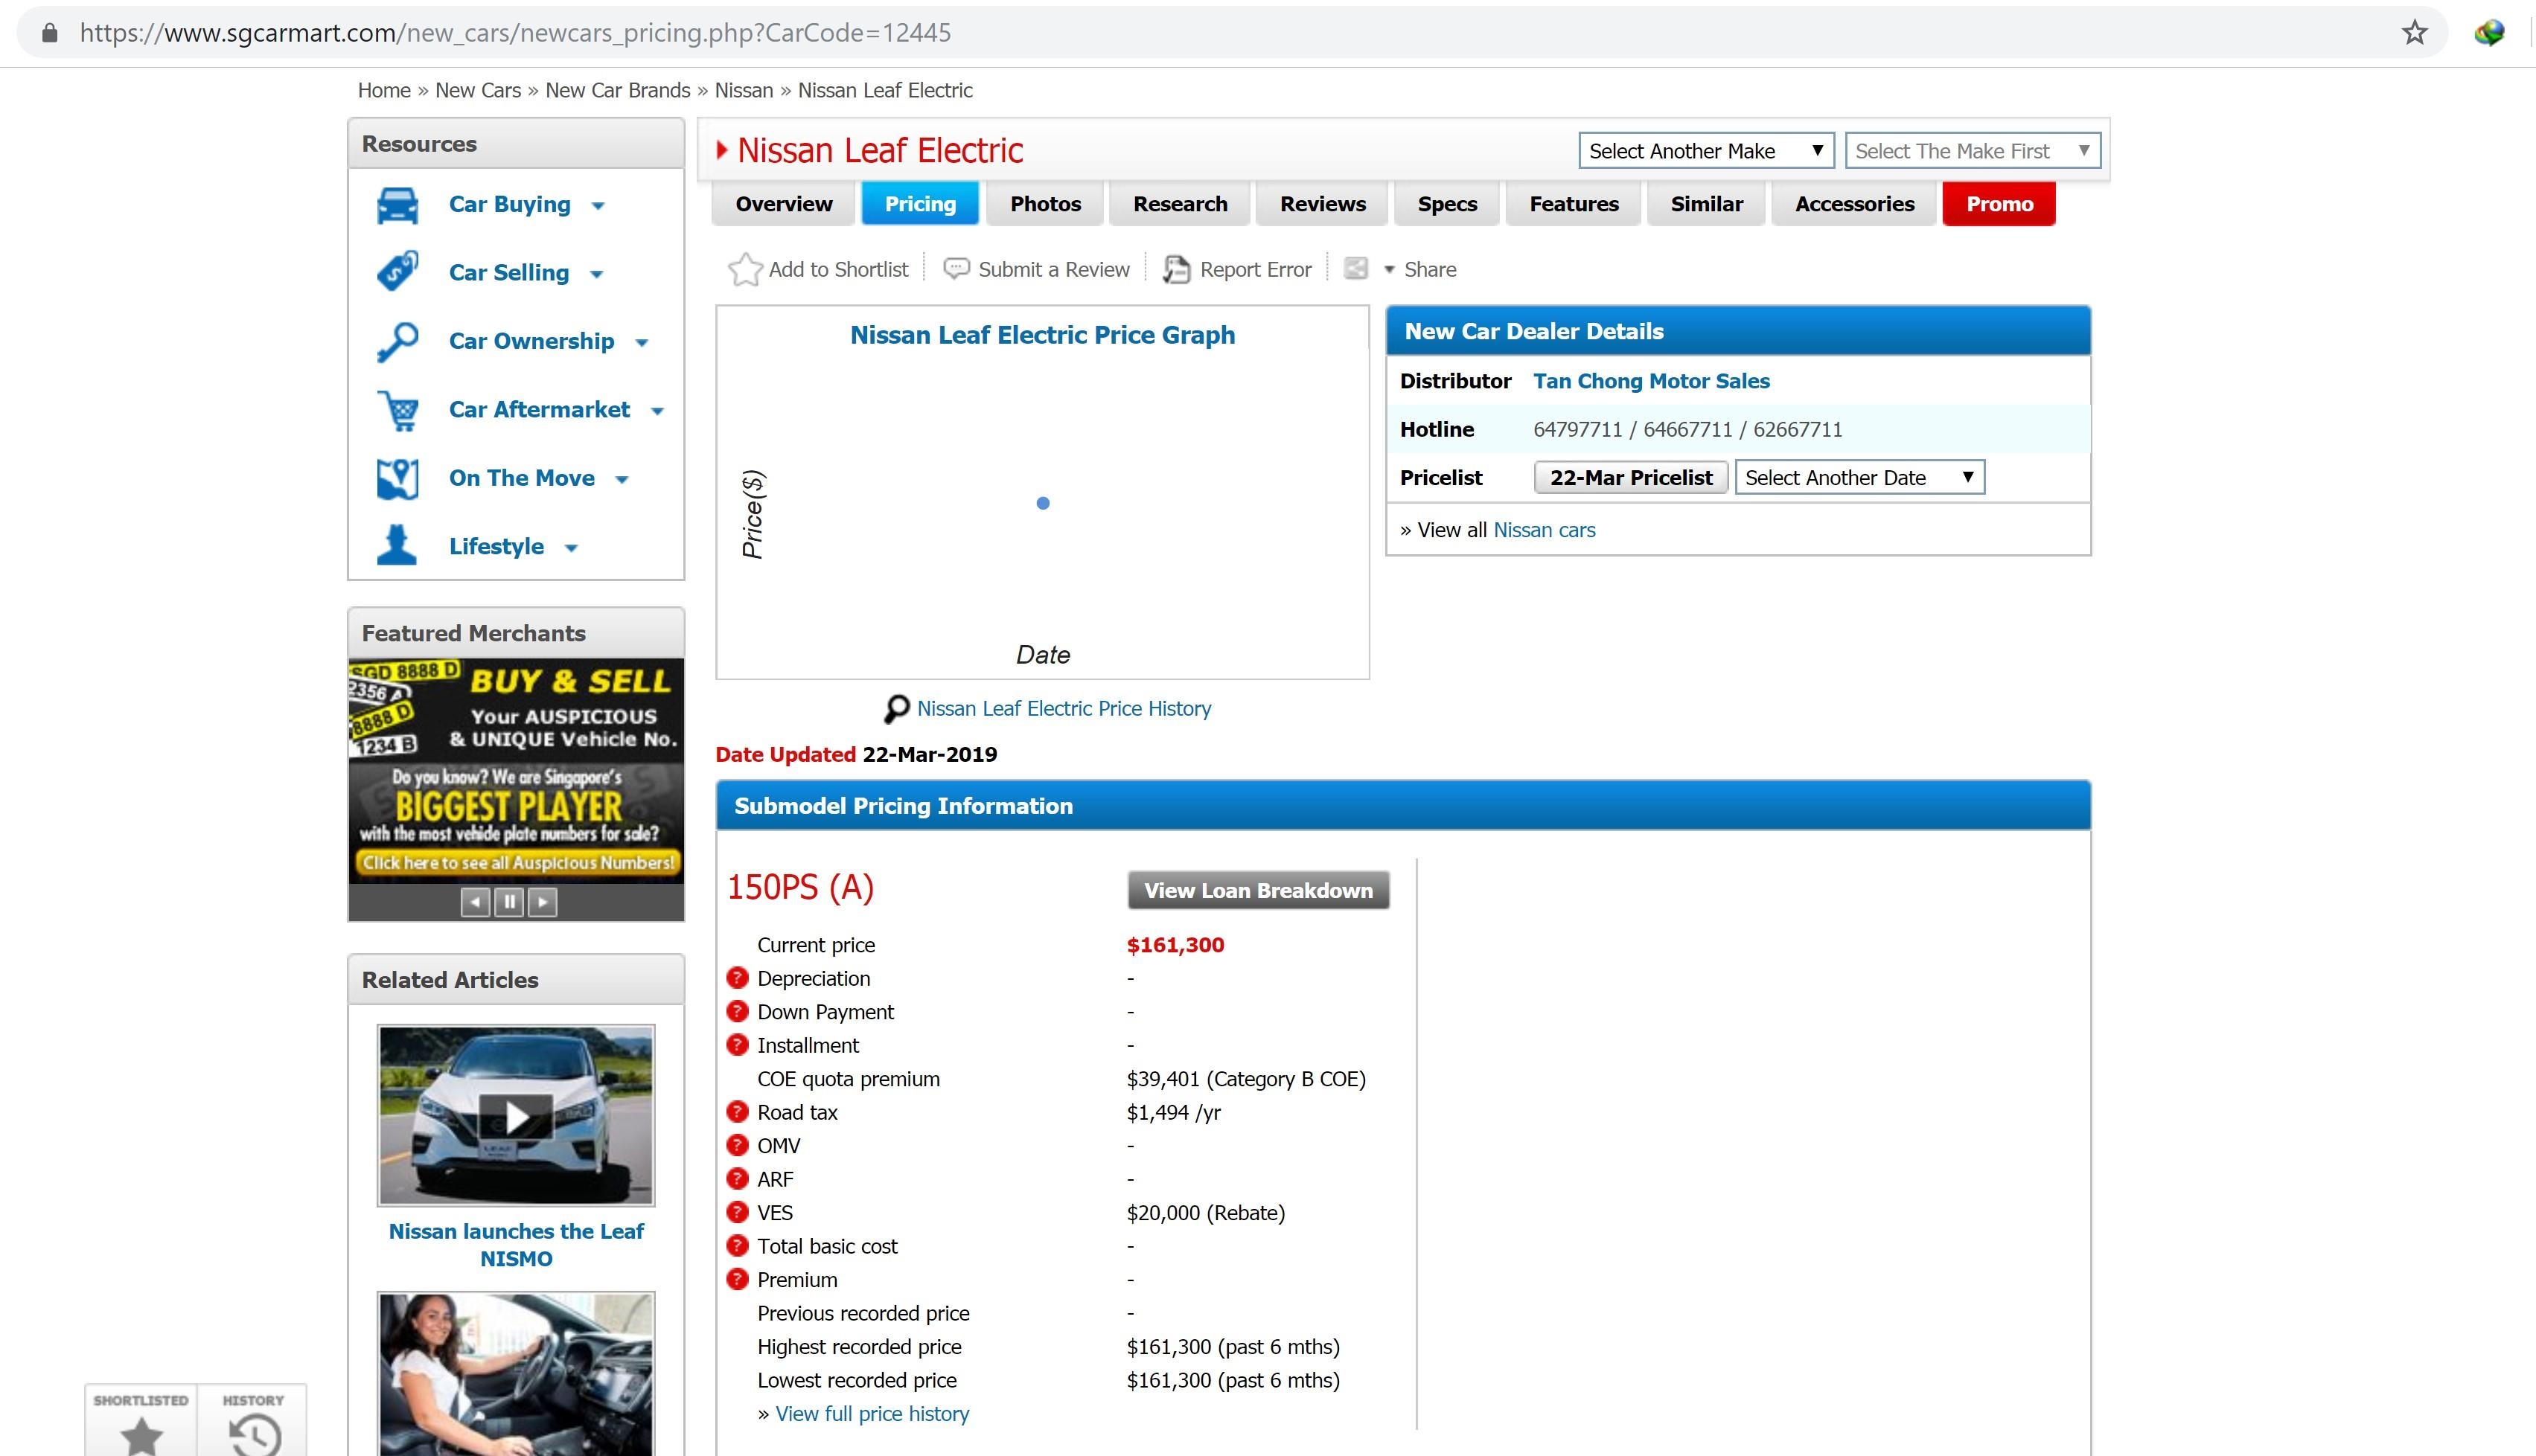Open the red Promo tab
The image size is (2536, 1456).
[1998, 204]
